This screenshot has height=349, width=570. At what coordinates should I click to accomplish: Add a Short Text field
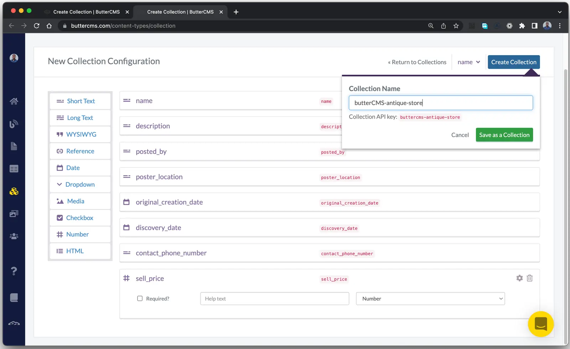point(80,101)
